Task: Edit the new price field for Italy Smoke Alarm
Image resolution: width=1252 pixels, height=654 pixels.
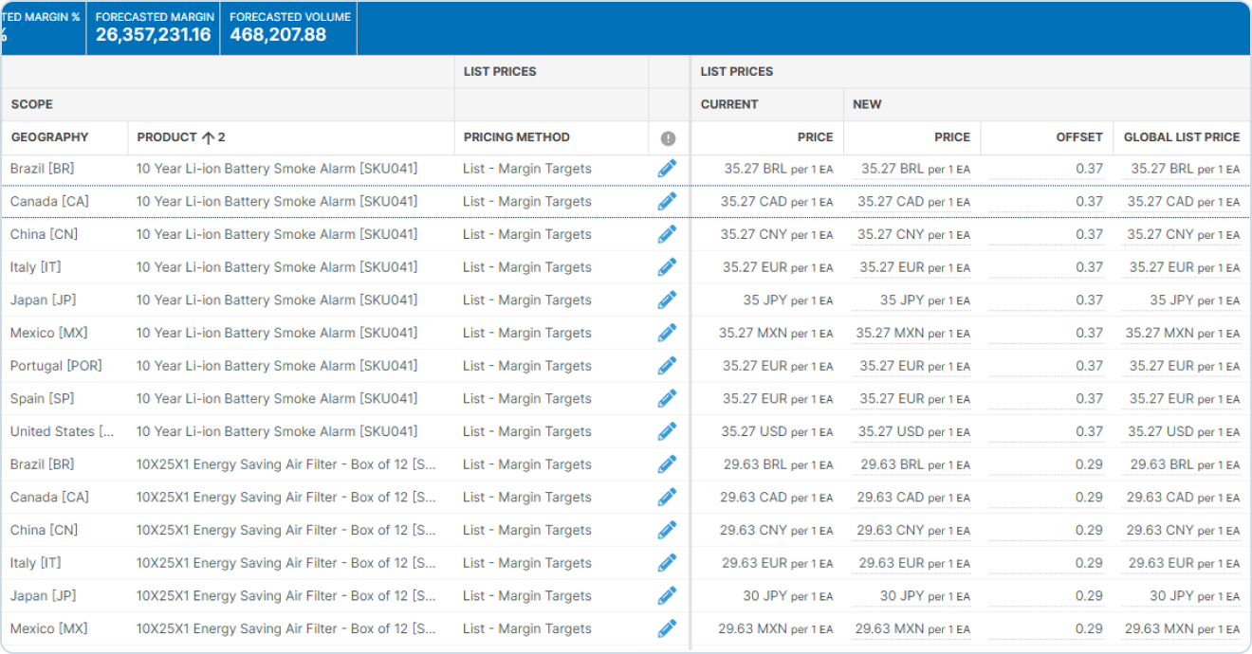Action: pos(913,268)
